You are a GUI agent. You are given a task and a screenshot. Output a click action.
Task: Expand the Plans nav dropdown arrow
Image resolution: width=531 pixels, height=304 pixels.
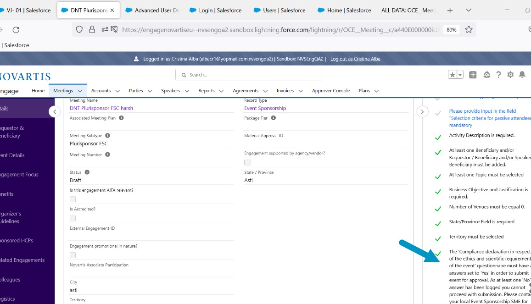pos(377,91)
